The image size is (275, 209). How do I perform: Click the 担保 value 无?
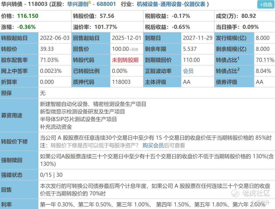43,93
